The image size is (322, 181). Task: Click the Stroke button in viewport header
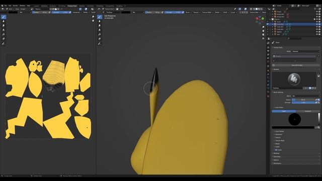pos(217,12)
